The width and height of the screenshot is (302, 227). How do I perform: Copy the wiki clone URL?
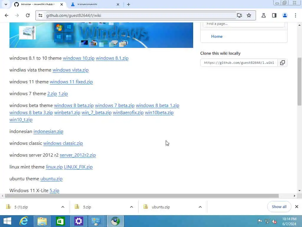point(283,63)
